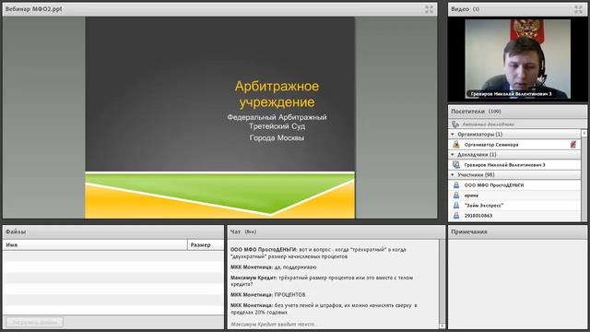Click the Посетители (100) pod title
Viewport: 590px width, 332px height.
click(x=476, y=112)
